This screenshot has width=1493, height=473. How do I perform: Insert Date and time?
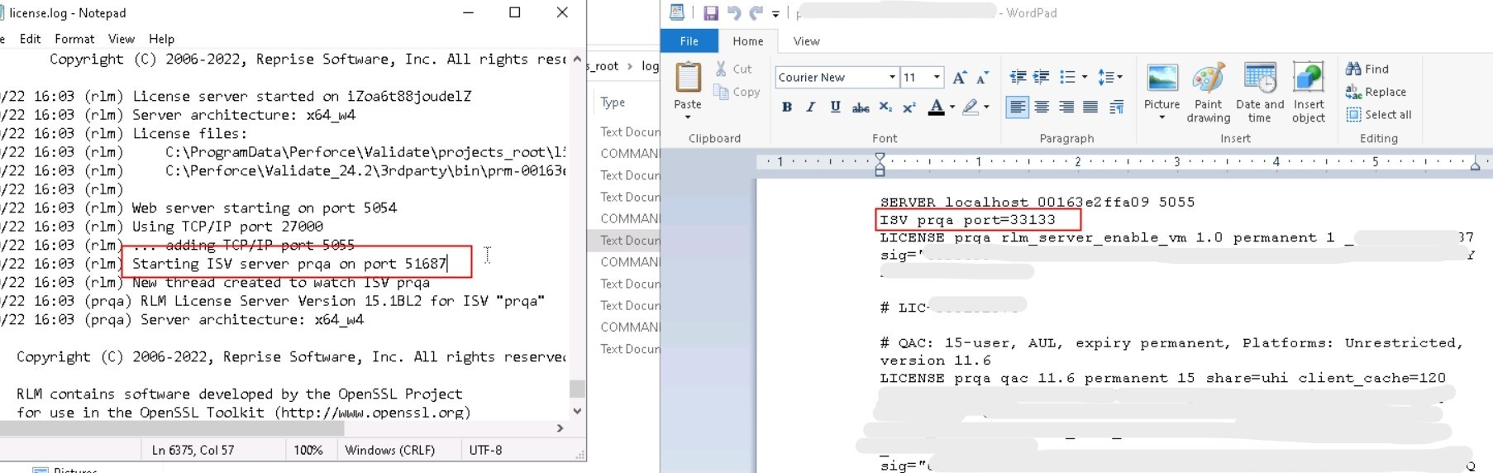(x=1259, y=92)
